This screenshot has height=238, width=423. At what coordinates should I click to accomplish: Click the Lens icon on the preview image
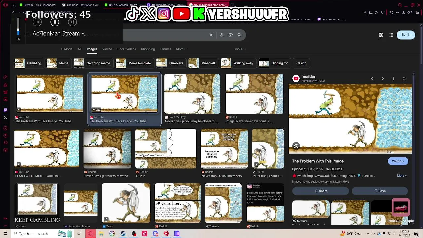(296, 146)
